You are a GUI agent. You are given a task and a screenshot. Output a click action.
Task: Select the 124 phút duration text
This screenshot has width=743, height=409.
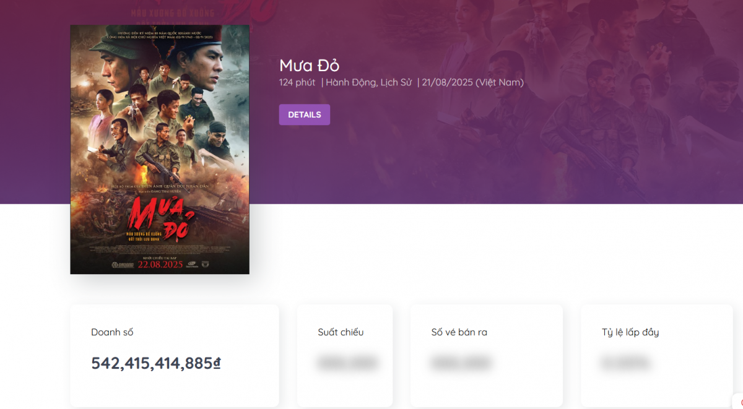pyautogui.click(x=297, y=82)
